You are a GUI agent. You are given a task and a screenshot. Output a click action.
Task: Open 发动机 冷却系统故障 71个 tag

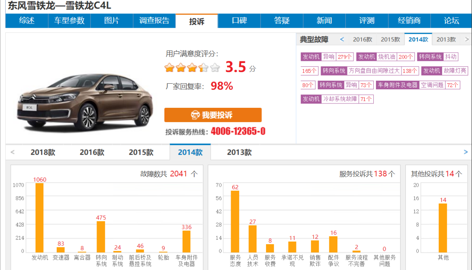click(x=337, y=99)
